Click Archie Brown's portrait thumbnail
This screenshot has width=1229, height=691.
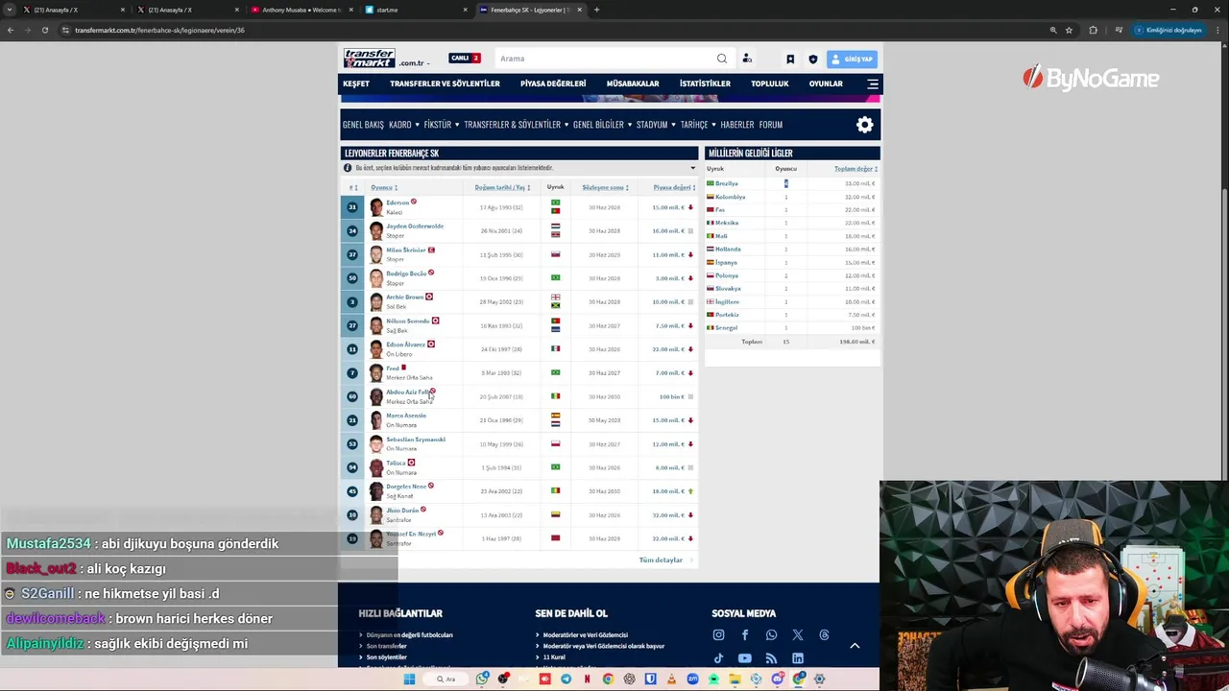[376, 302]
